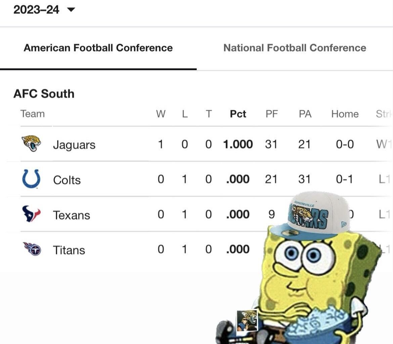Sort standings by PF column
The image size is (393, 344).
coord(271,114)
